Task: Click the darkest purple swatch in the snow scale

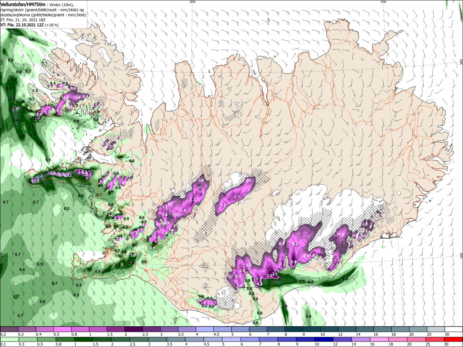Action: click(134, 329)
